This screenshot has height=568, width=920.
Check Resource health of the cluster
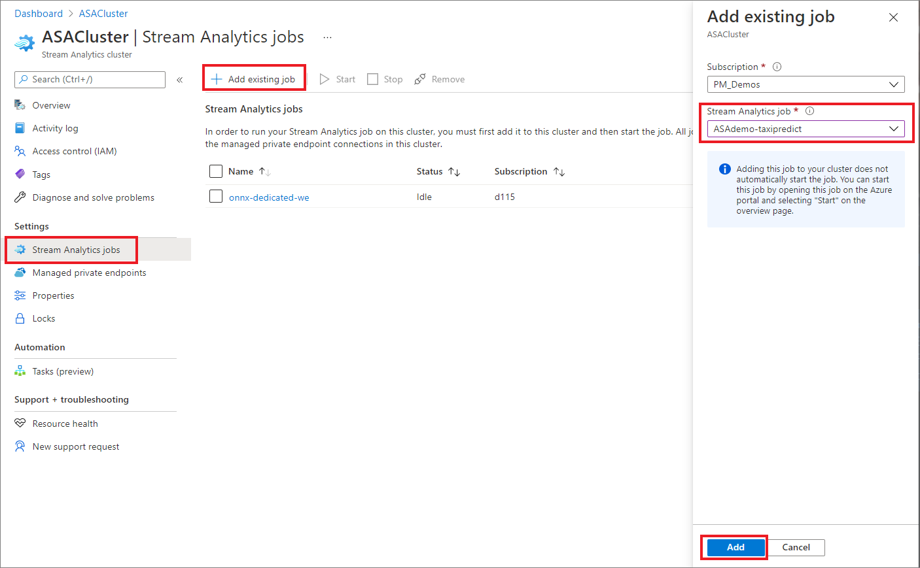pyautogui.click(x=65, y=424)
